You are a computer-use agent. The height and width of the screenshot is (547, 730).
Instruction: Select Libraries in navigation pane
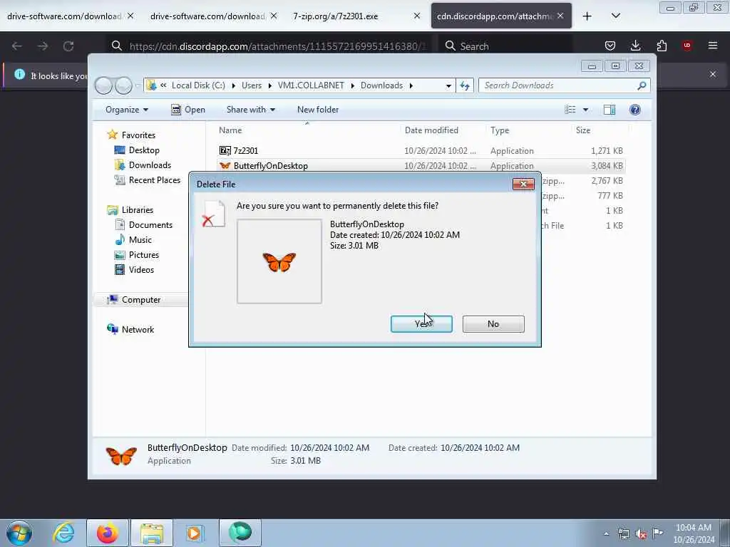[x=138, y=210]
